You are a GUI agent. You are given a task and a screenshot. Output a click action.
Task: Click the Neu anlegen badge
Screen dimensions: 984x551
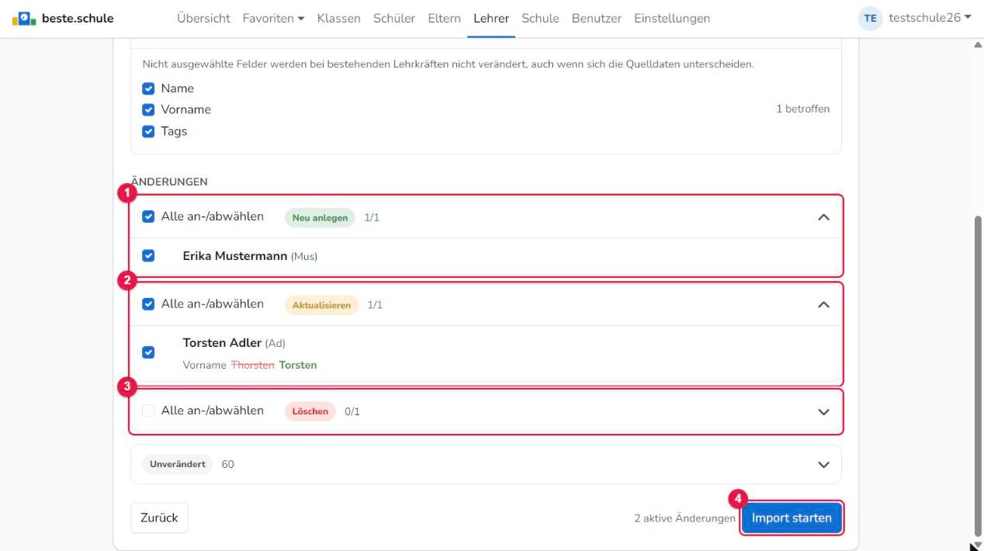pyautogui.click(x=320, y=217)
